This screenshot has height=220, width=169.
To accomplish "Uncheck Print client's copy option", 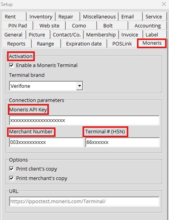I will click(11, 169).
